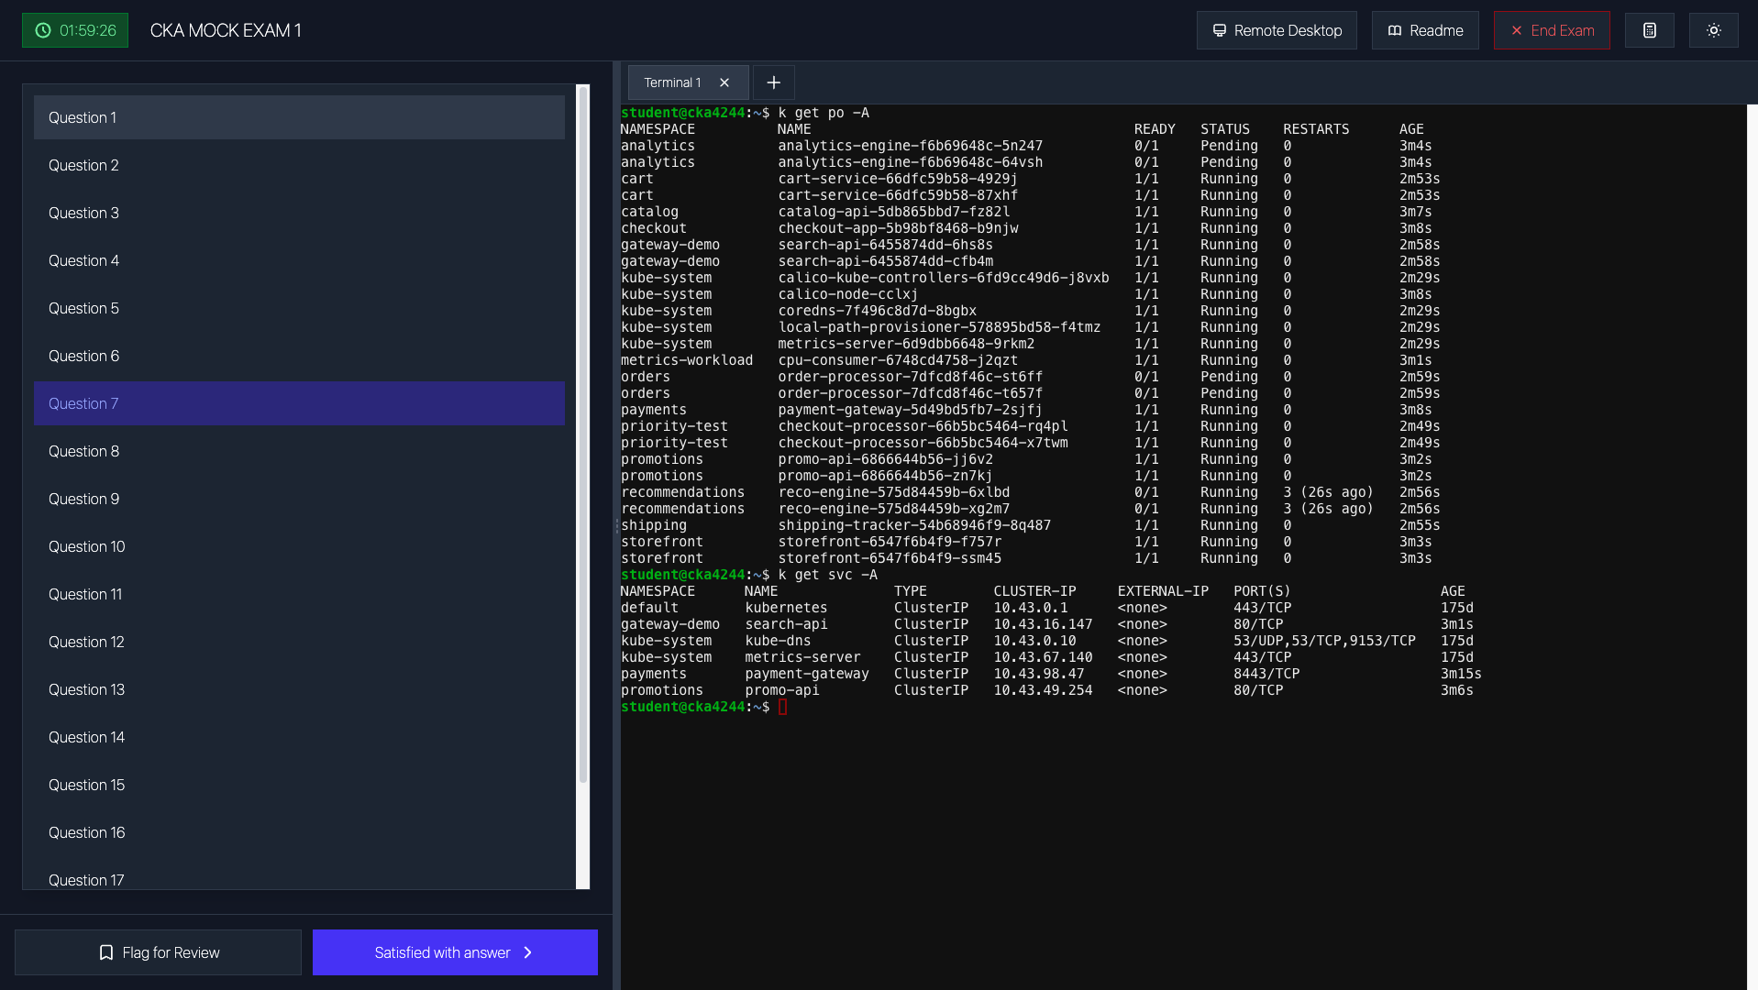Viewport: 1758px width, 990px height.
Task: Click pod calico-kube-controllers-6fd9cc49d6-j8vxb
Action: [943, 278]
